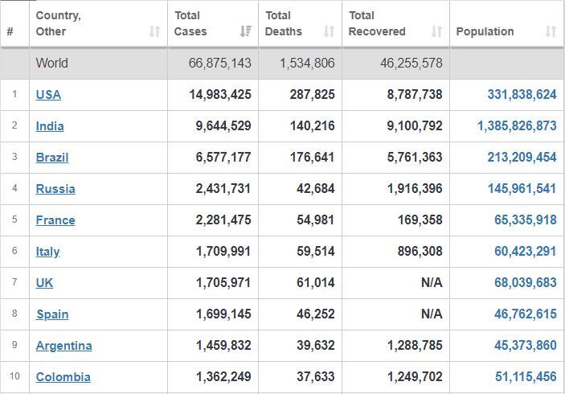Select India total deaths 140,216
The height and width of the screenshot is (394, 565).
coord(313,125)
